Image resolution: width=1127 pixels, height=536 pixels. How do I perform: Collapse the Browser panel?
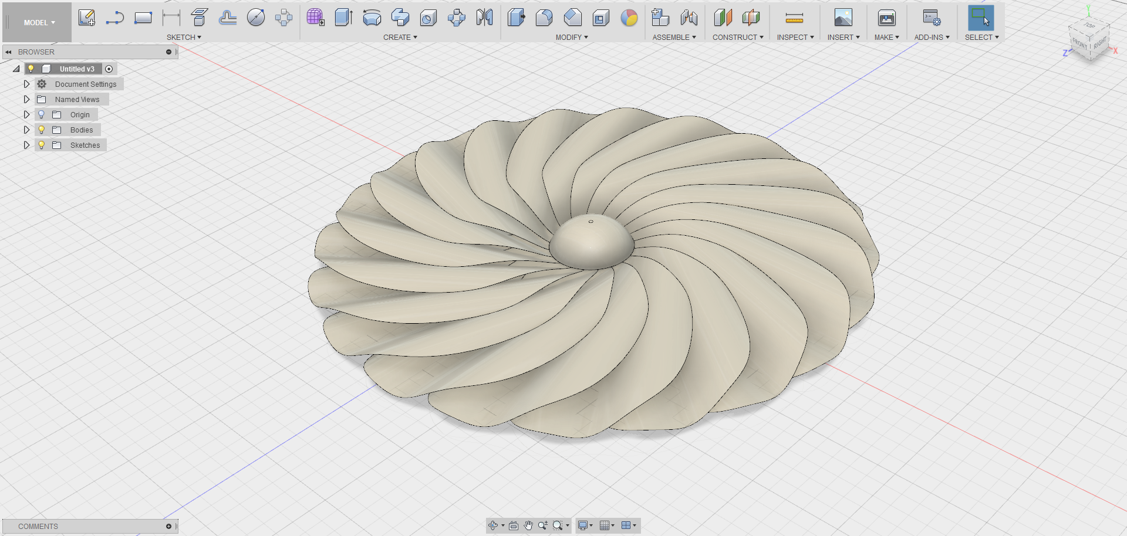[x=8, y=52]
